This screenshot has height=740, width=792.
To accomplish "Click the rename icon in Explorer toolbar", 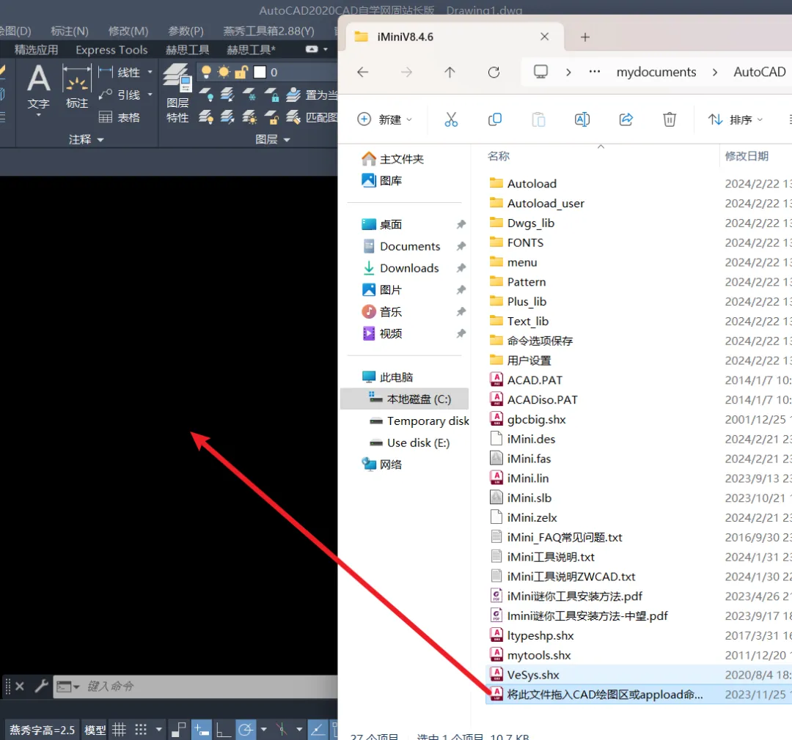I will click(582, 119).
